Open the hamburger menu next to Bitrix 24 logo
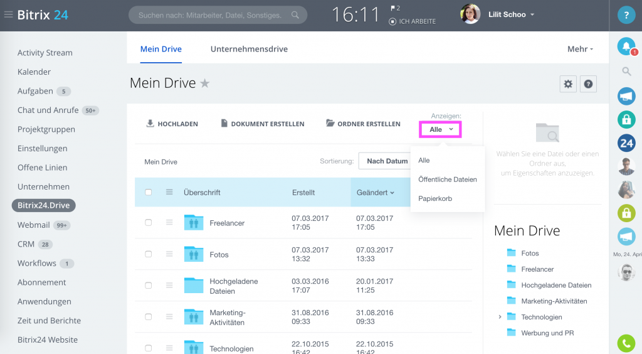The height and width of the screenshot is (354, 642). tap(8, 15)
